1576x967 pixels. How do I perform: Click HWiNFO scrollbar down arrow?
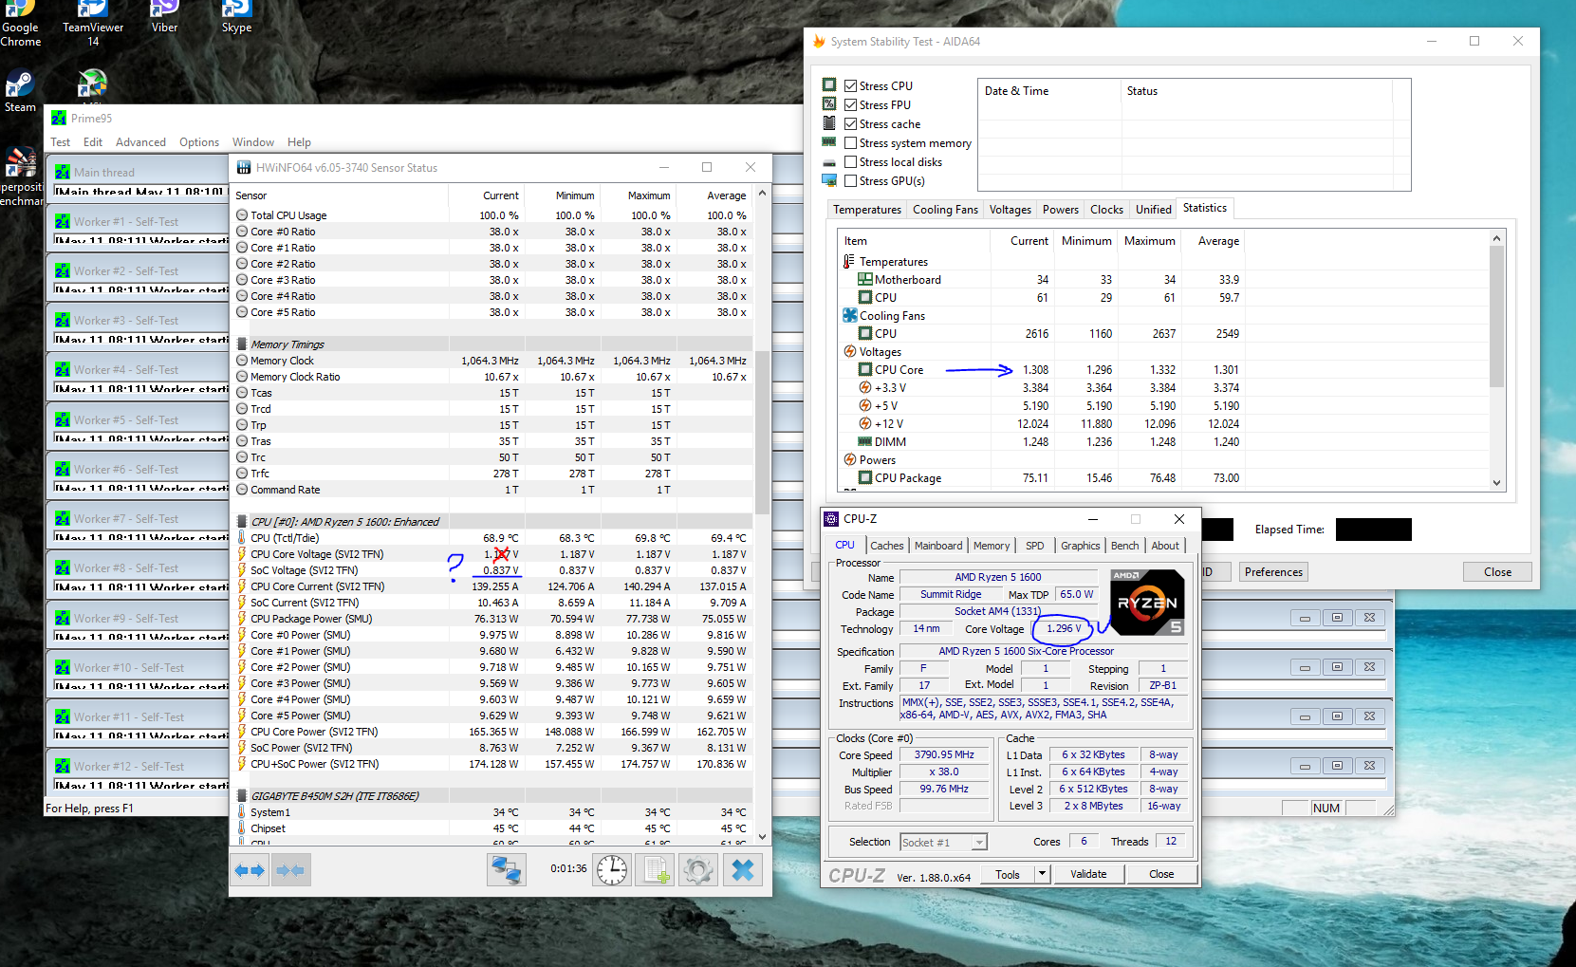762,837
